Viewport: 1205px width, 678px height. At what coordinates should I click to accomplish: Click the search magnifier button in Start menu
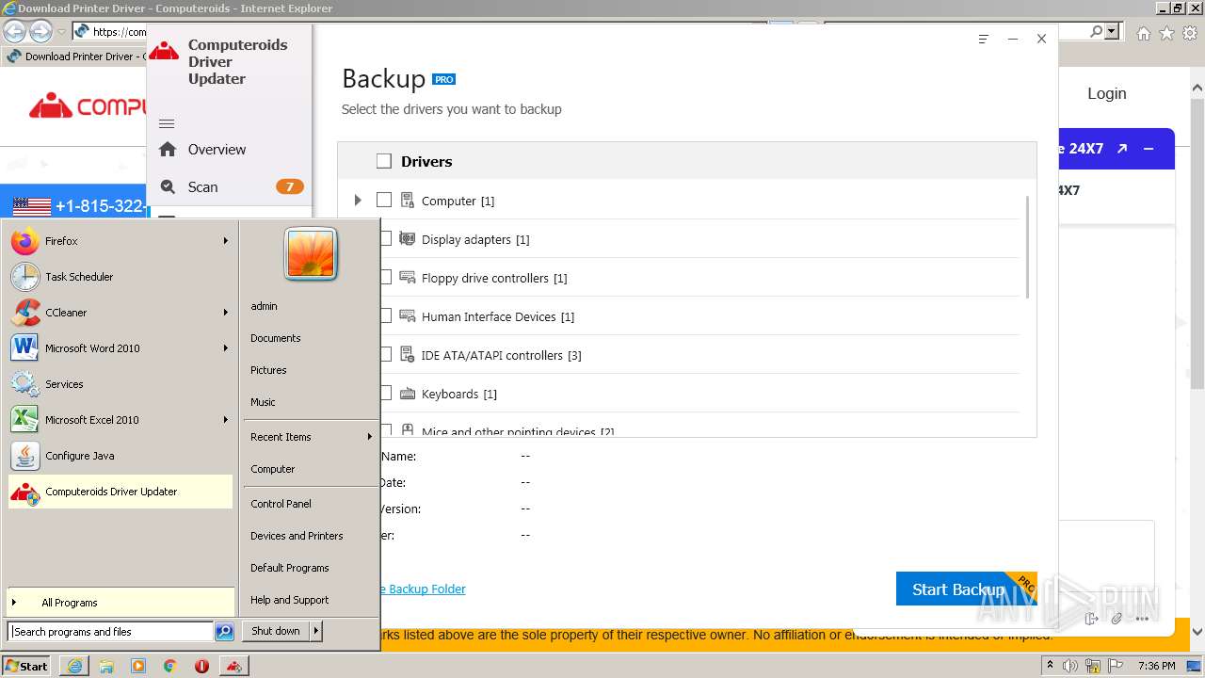click(224, 632)
